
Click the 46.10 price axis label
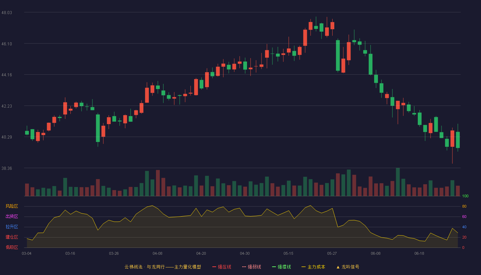pos(7,44)
